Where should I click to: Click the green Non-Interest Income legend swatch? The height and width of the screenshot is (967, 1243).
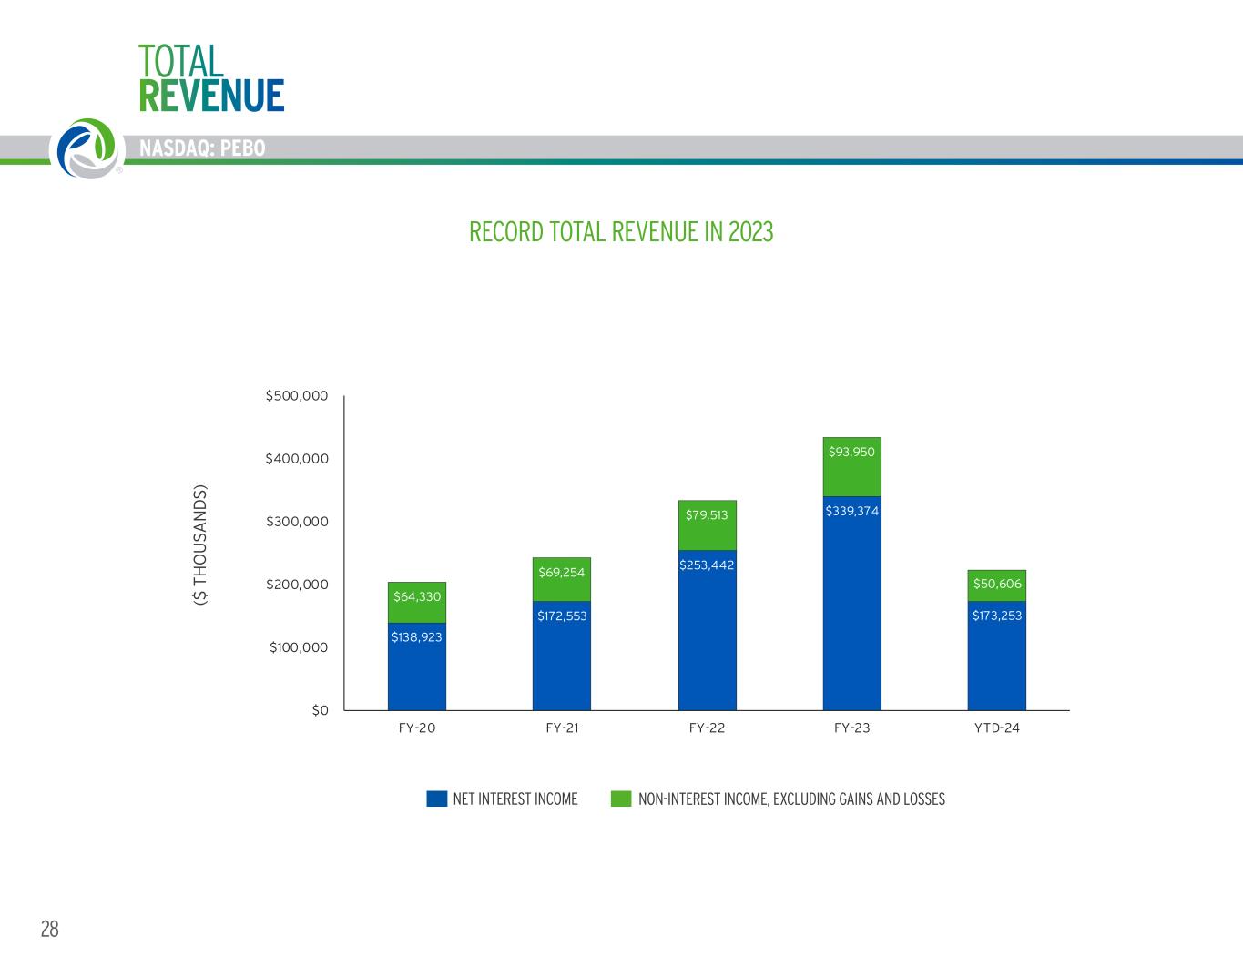pyautogui.click(x=620, y=799)
